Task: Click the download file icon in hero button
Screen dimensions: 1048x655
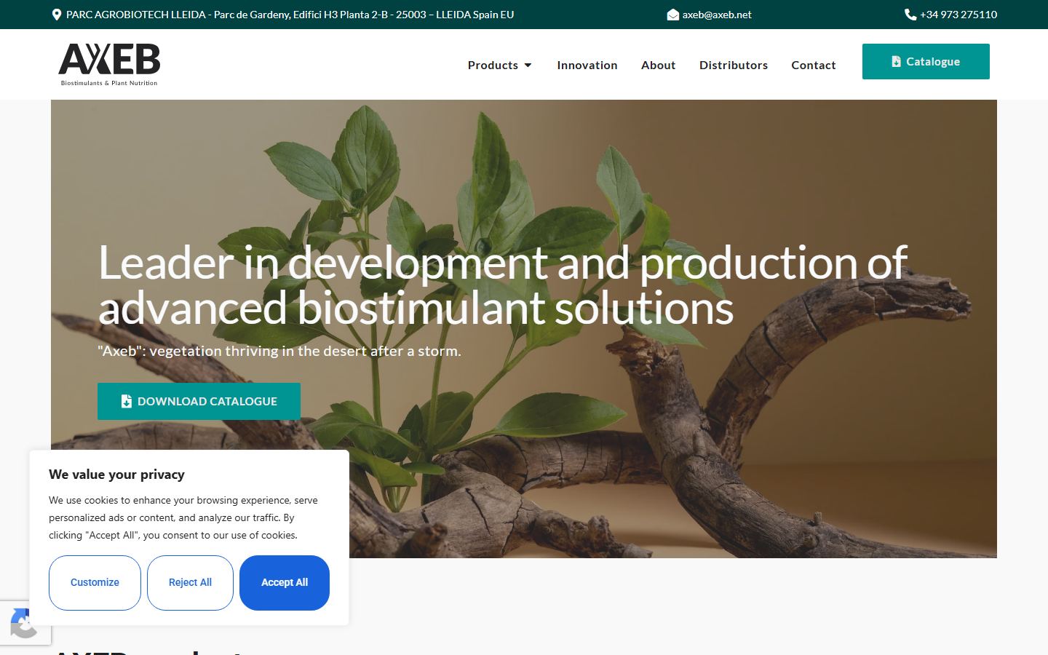Action: pos(127,401)
